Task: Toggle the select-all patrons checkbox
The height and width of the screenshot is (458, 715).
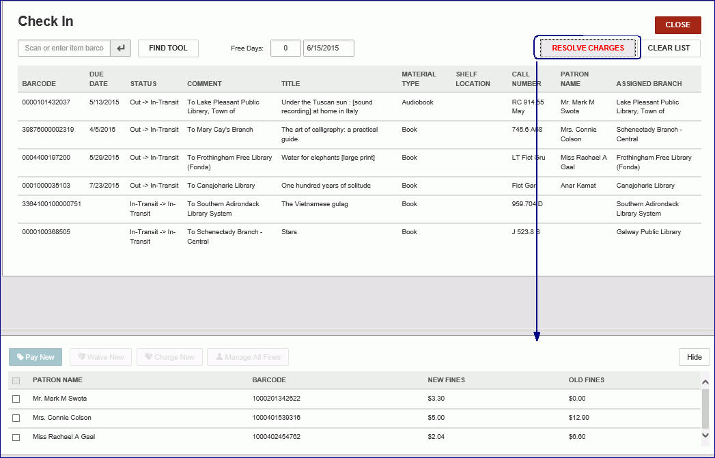Action: tap(16, 381)
